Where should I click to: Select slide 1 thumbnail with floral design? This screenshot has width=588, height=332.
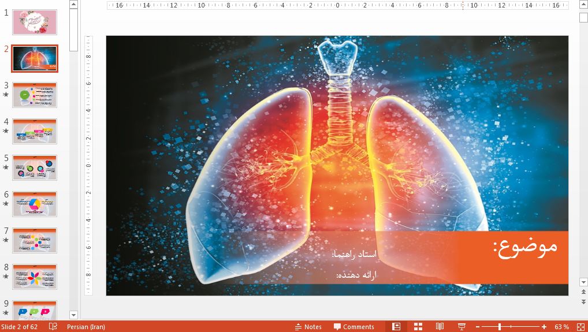coord(35,22)
